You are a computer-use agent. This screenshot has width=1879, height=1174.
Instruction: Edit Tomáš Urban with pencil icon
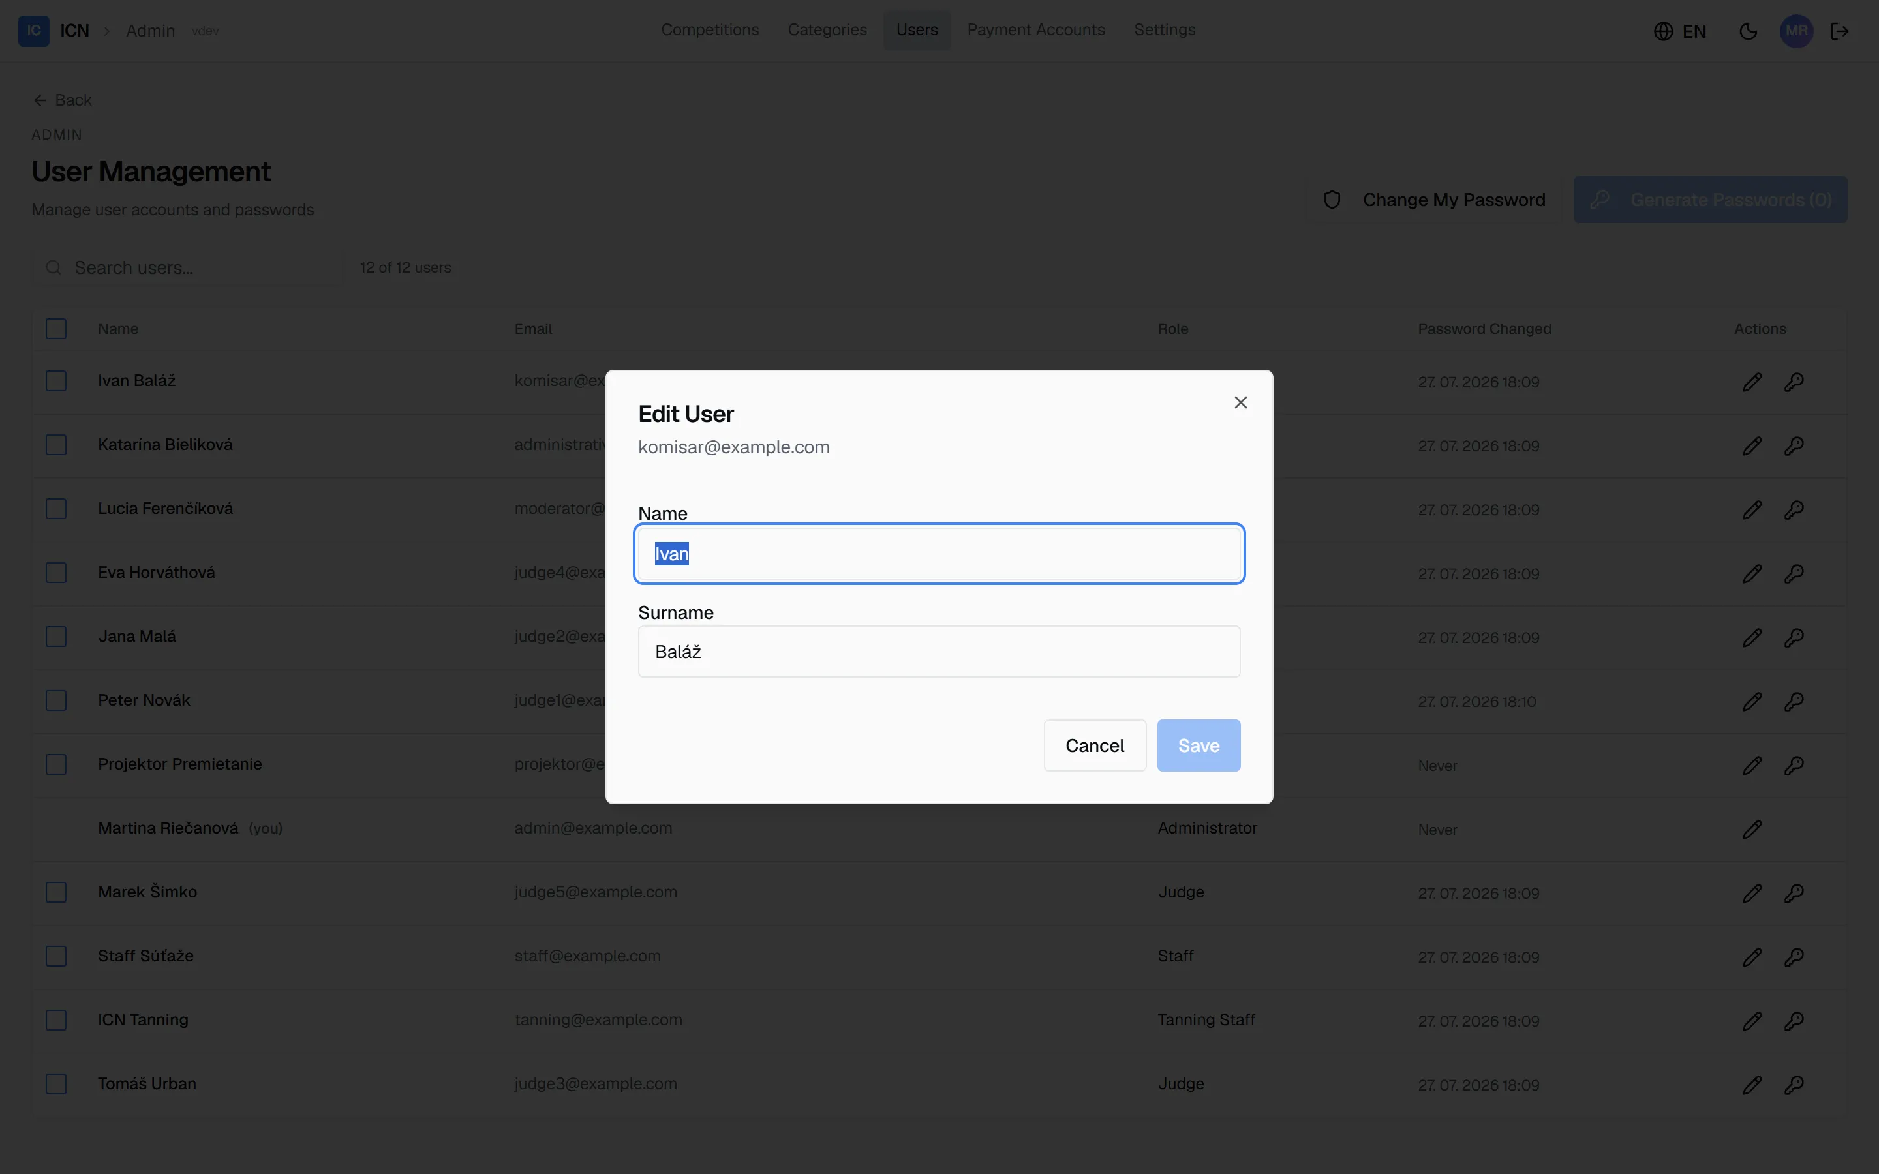1752,1085
